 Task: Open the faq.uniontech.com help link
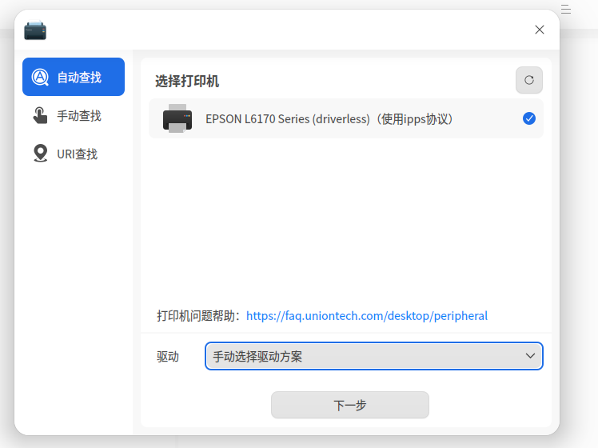tap(366, 316)
